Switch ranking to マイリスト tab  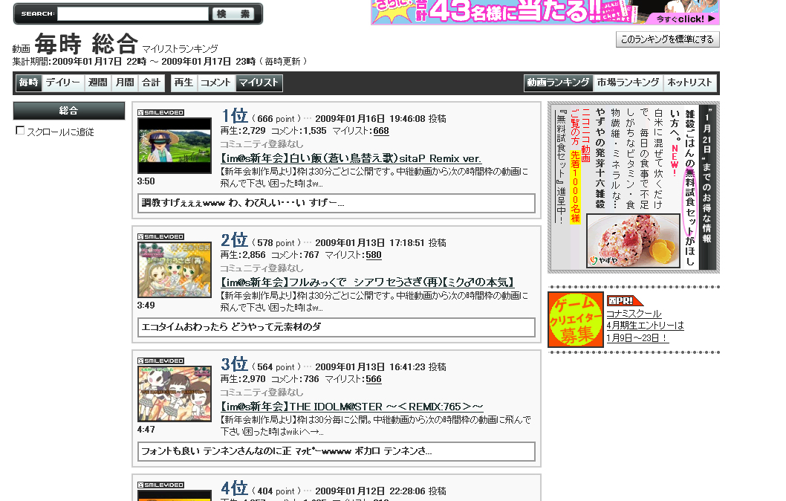tap(259, 83)
